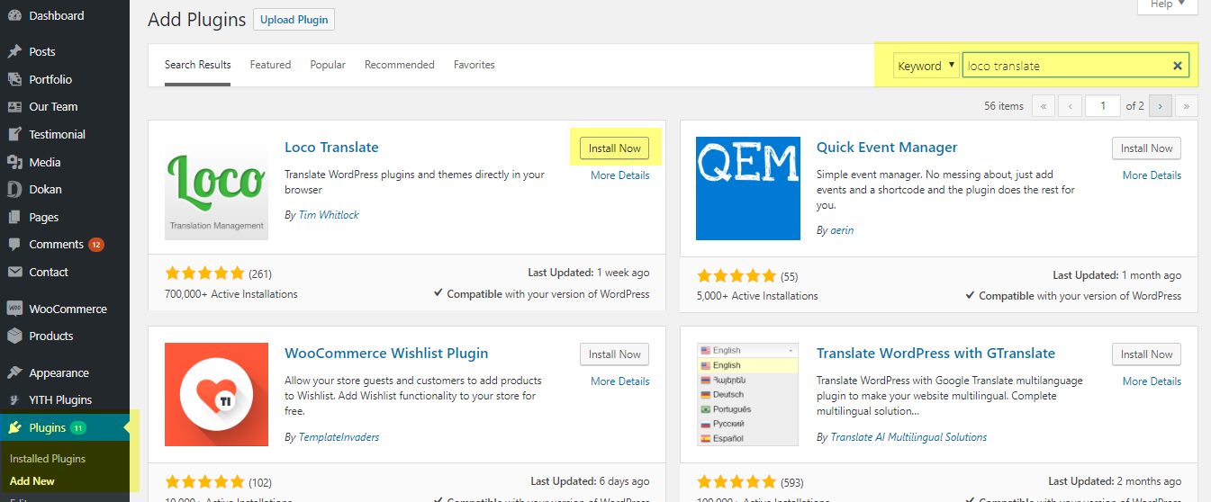The width and height of the screenshot is (1211, 502).
Task: Clear the search field with the X icon
Action: [x=1177, y=66]
